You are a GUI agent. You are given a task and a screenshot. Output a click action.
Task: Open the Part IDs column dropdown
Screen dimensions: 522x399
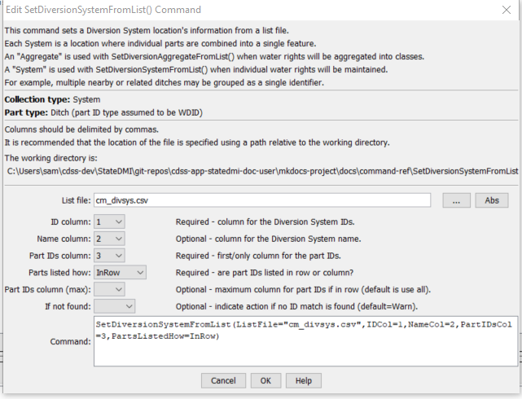[x=109, y=256]
